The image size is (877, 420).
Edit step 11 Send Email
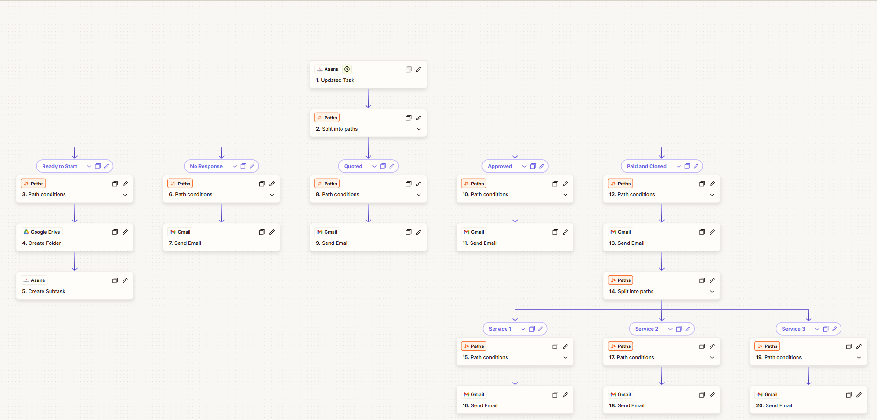(565, 232)
